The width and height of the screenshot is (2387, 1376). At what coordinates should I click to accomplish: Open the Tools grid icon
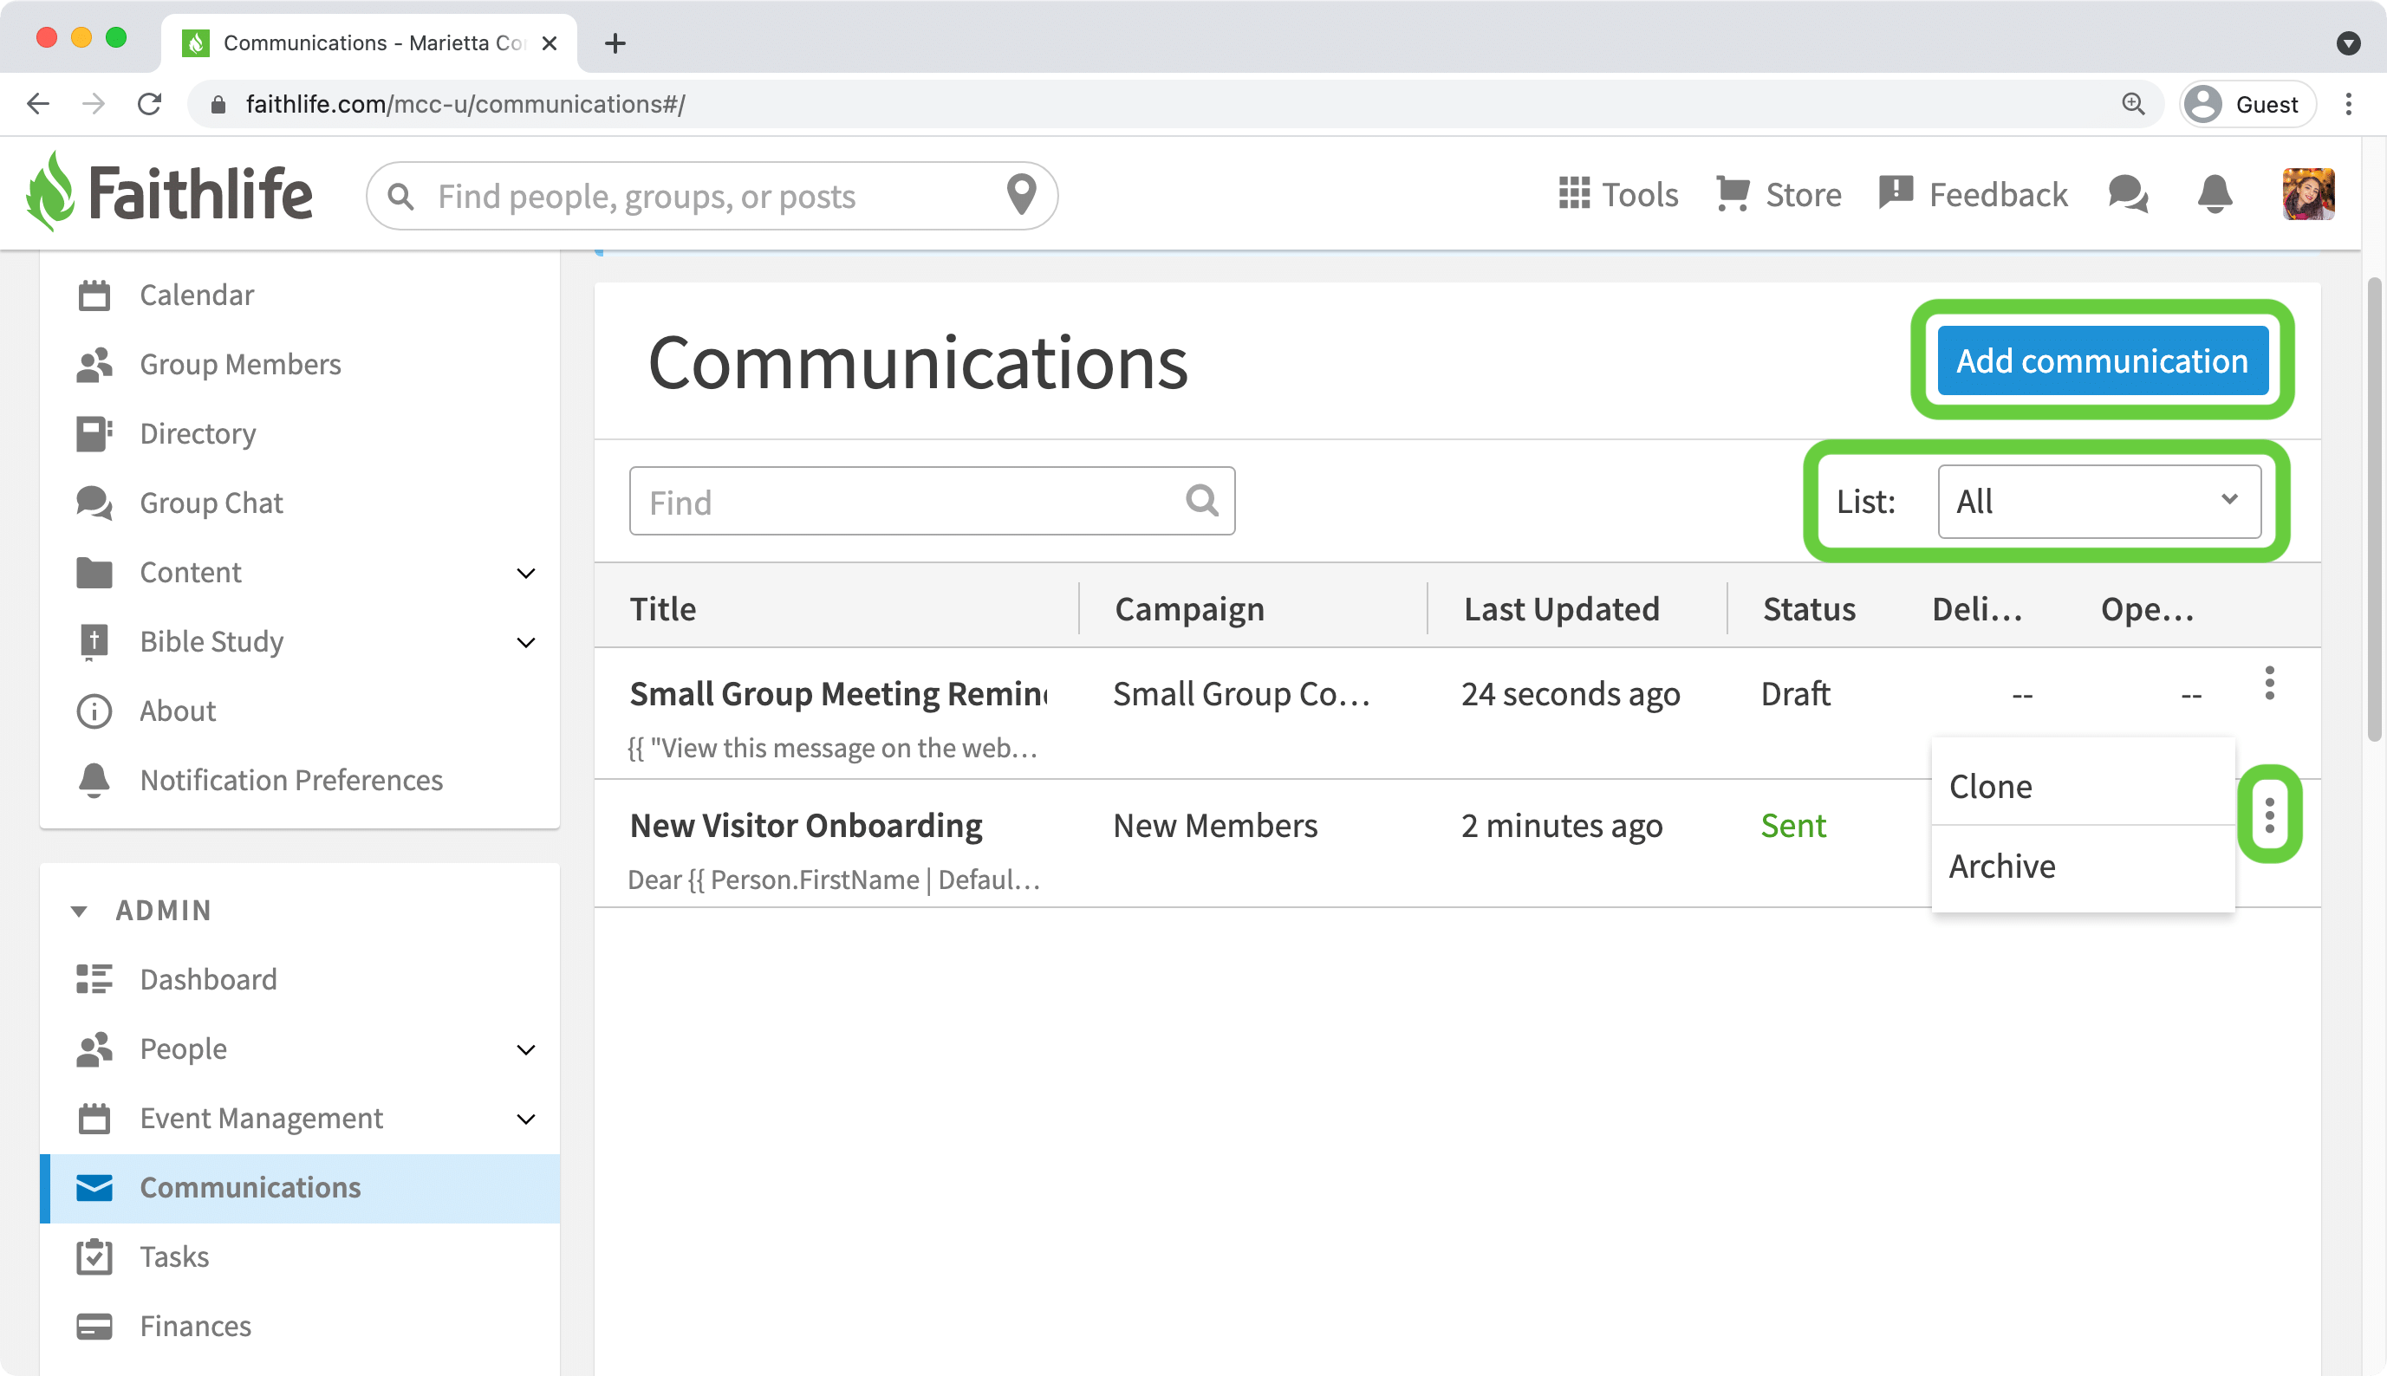[x=1573, y=194]
